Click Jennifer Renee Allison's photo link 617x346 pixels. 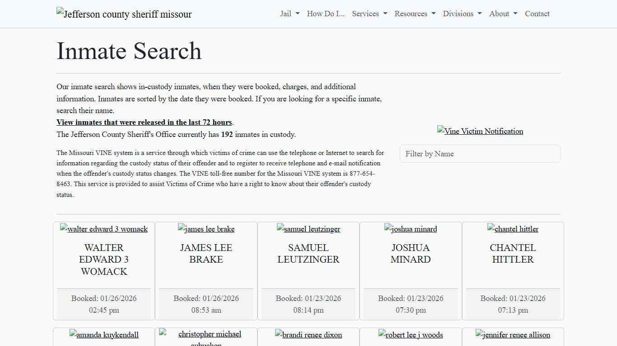[x=513, y=335]
